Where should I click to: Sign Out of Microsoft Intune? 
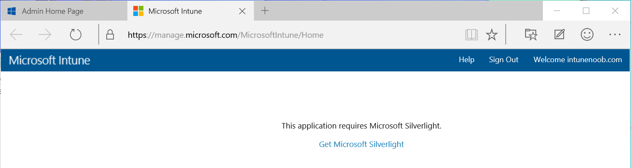click(504, 60)
